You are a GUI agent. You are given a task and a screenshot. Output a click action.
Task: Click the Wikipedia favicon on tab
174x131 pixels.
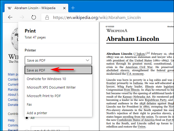[10, 8]
